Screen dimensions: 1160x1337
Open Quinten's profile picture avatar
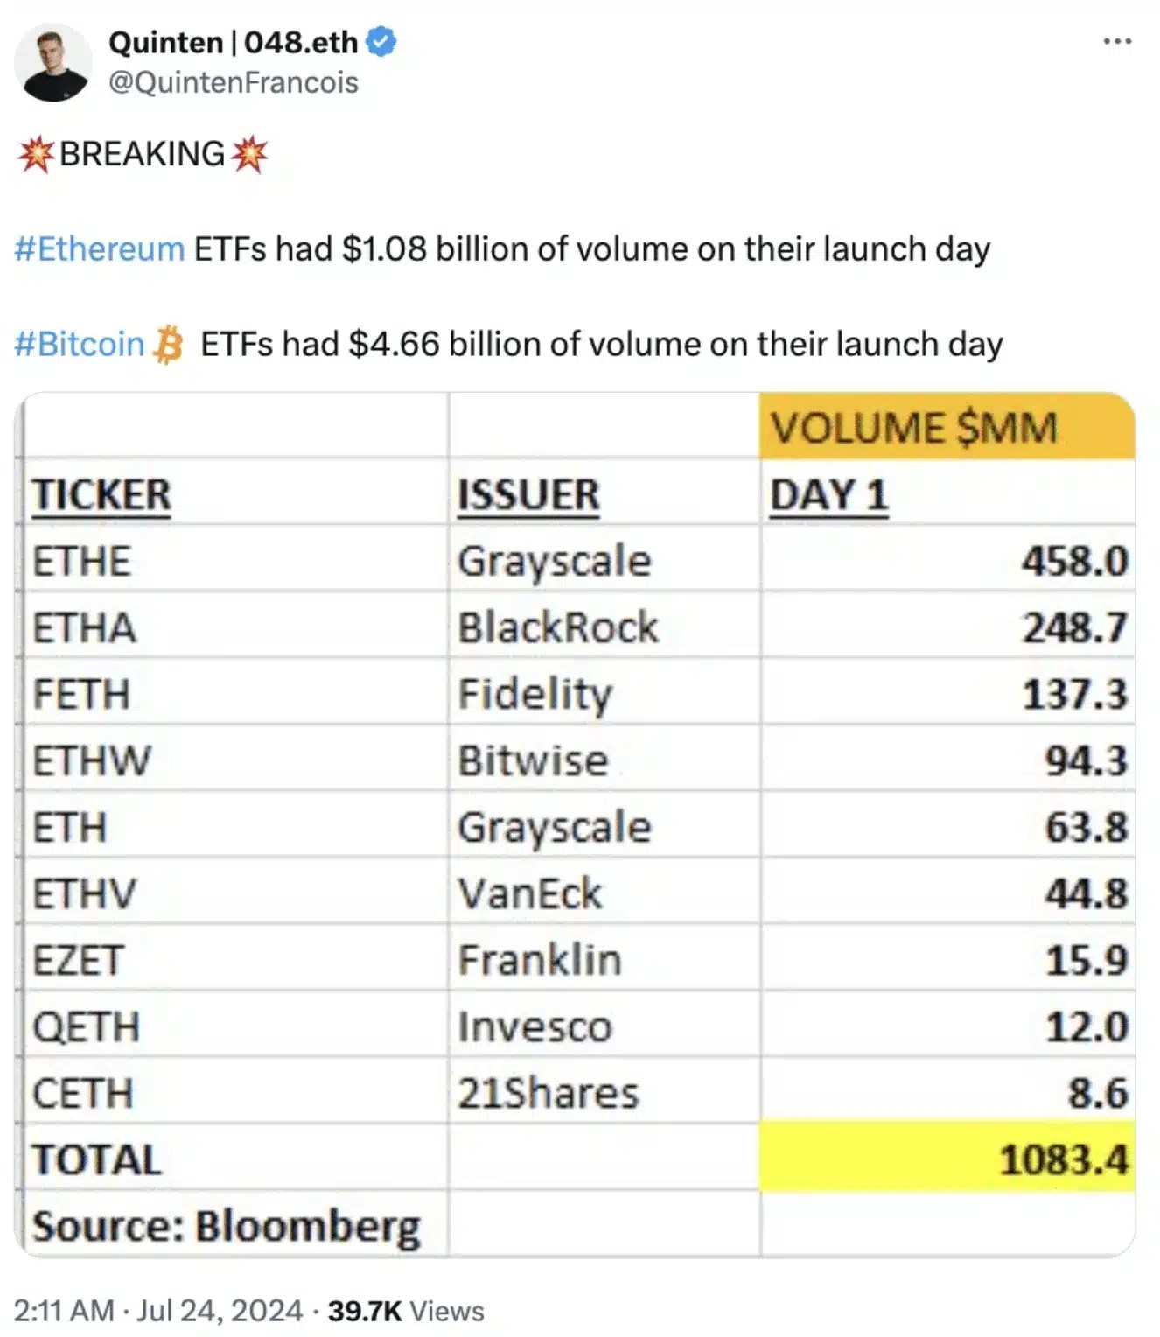(x=53, y=62)
